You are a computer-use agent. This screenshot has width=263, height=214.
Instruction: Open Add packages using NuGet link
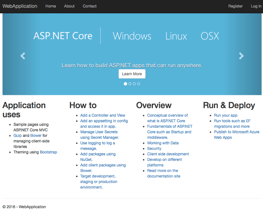pos(98,157)
